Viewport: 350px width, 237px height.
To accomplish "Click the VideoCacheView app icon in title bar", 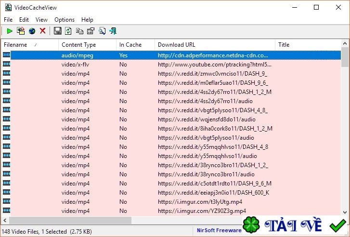I will click(8, 7).
